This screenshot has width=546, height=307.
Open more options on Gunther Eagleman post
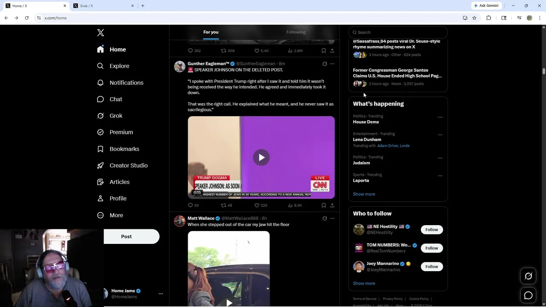tap(332, 64)
